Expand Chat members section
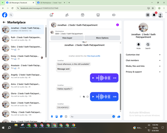The width and height of the screenshot is (167, 133). [x=143, y=61]
